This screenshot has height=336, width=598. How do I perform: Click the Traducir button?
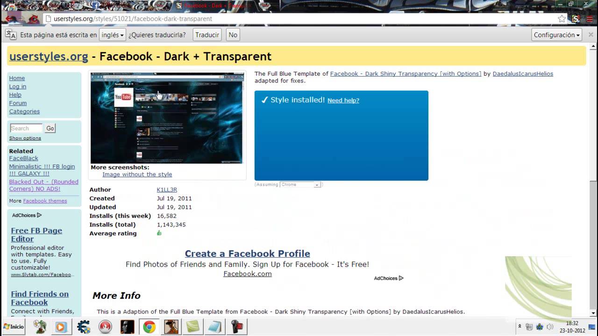[207, 35]
